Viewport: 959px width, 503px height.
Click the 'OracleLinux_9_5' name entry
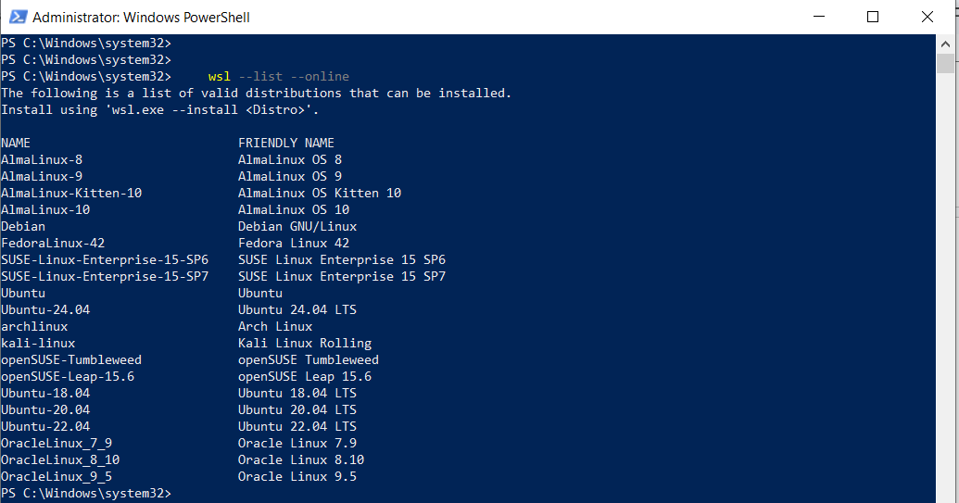(x=57, y=476)
